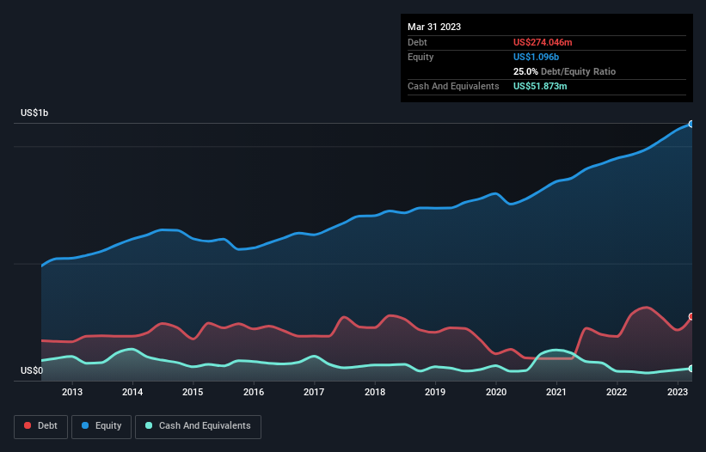Click the 2020 x-axis label
The image size is (706, 452).
[x=495, y=392]
